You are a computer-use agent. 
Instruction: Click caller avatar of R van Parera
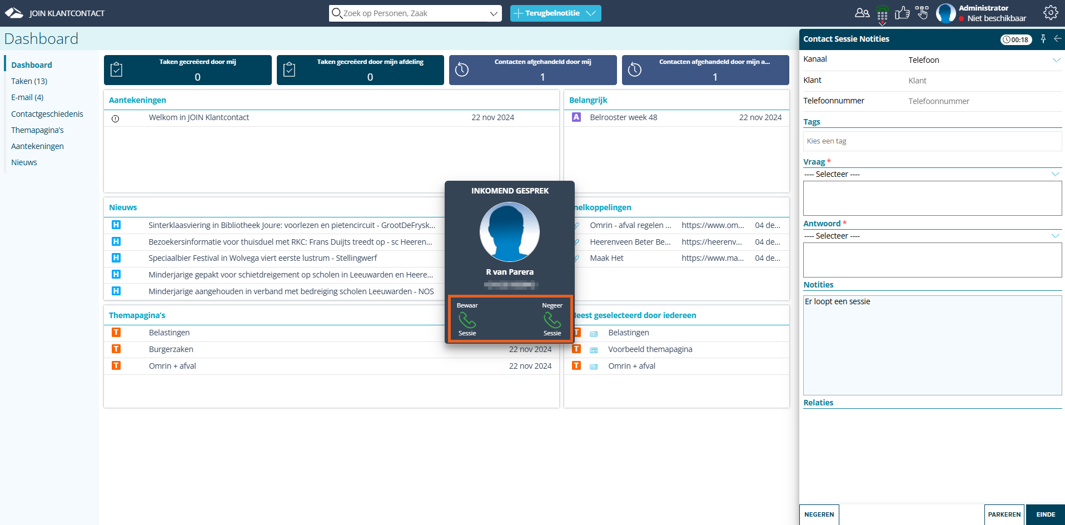point(510,232)
